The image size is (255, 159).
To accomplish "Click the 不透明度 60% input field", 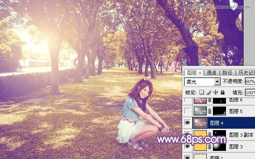I will [x=250, y=81].
